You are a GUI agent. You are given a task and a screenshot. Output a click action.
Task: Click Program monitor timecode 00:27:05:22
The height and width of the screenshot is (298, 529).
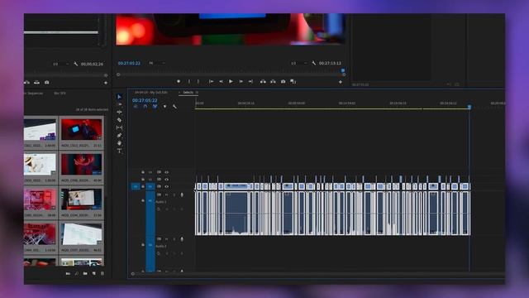pos(129,63)
